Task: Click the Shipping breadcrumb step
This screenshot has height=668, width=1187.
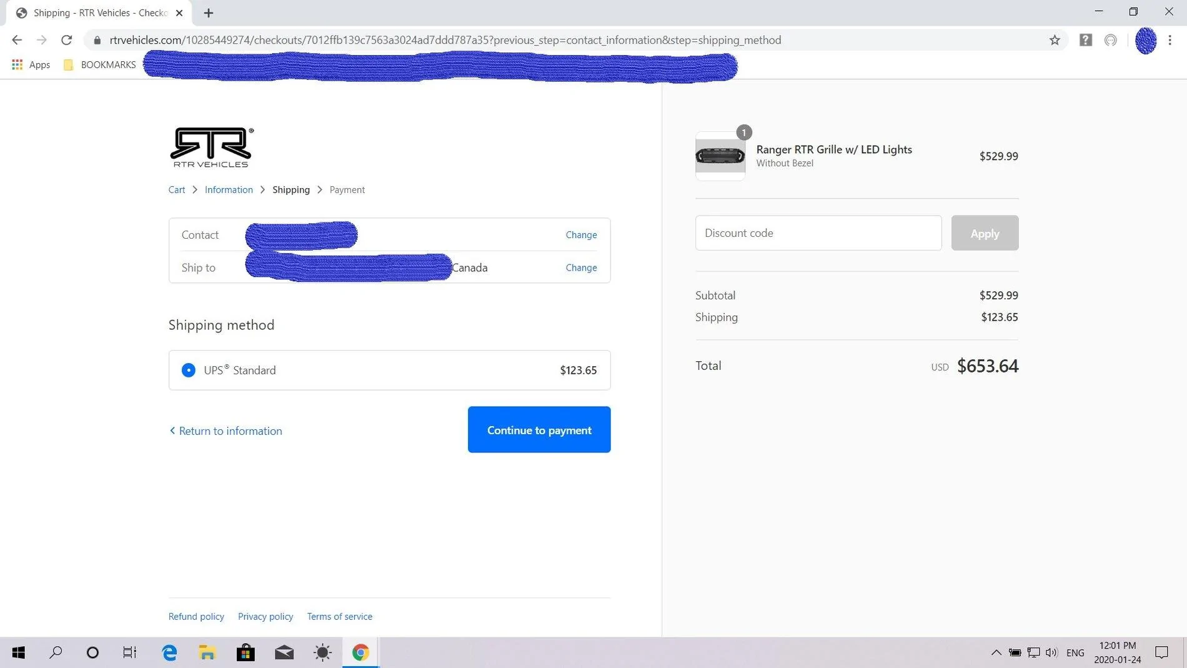Action: point(291,189)
